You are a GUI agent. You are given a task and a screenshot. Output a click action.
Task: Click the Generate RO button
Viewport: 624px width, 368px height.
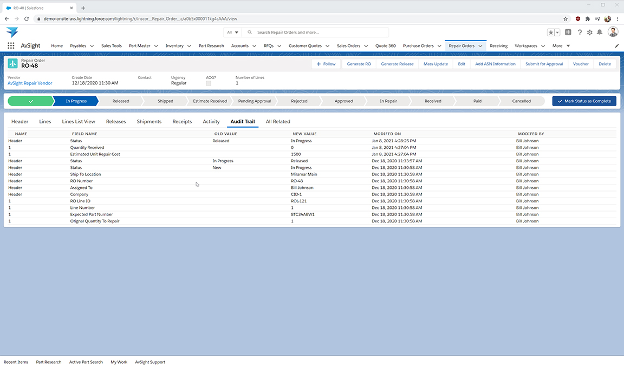[x=359, y=64]
